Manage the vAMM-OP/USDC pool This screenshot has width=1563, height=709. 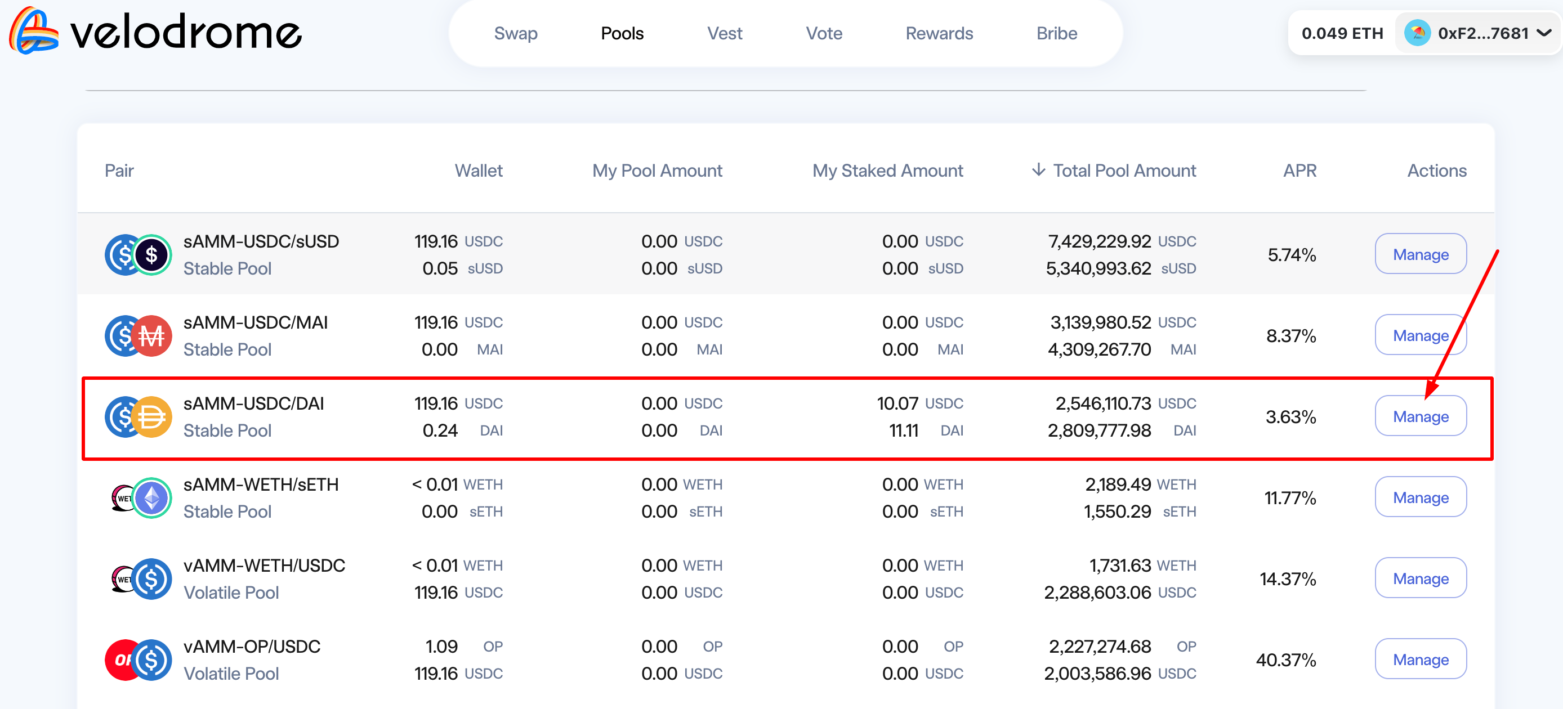[1421, 659]
